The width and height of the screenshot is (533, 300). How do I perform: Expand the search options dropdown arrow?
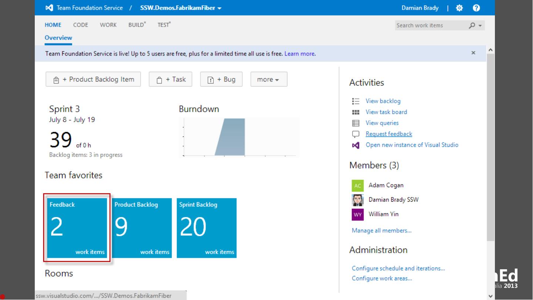click(480, 26)
